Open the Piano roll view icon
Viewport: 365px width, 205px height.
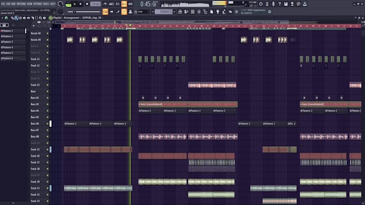click(x=186, y=12)
